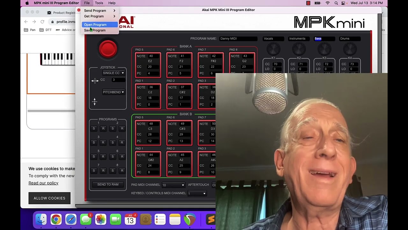
Task: Open the DTT bookmarks folder
Action: pyautogui.click(x=46, y=30)
